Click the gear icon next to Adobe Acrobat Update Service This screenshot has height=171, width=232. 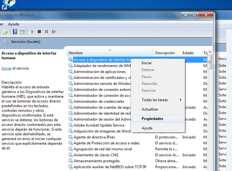pos(71,125)
